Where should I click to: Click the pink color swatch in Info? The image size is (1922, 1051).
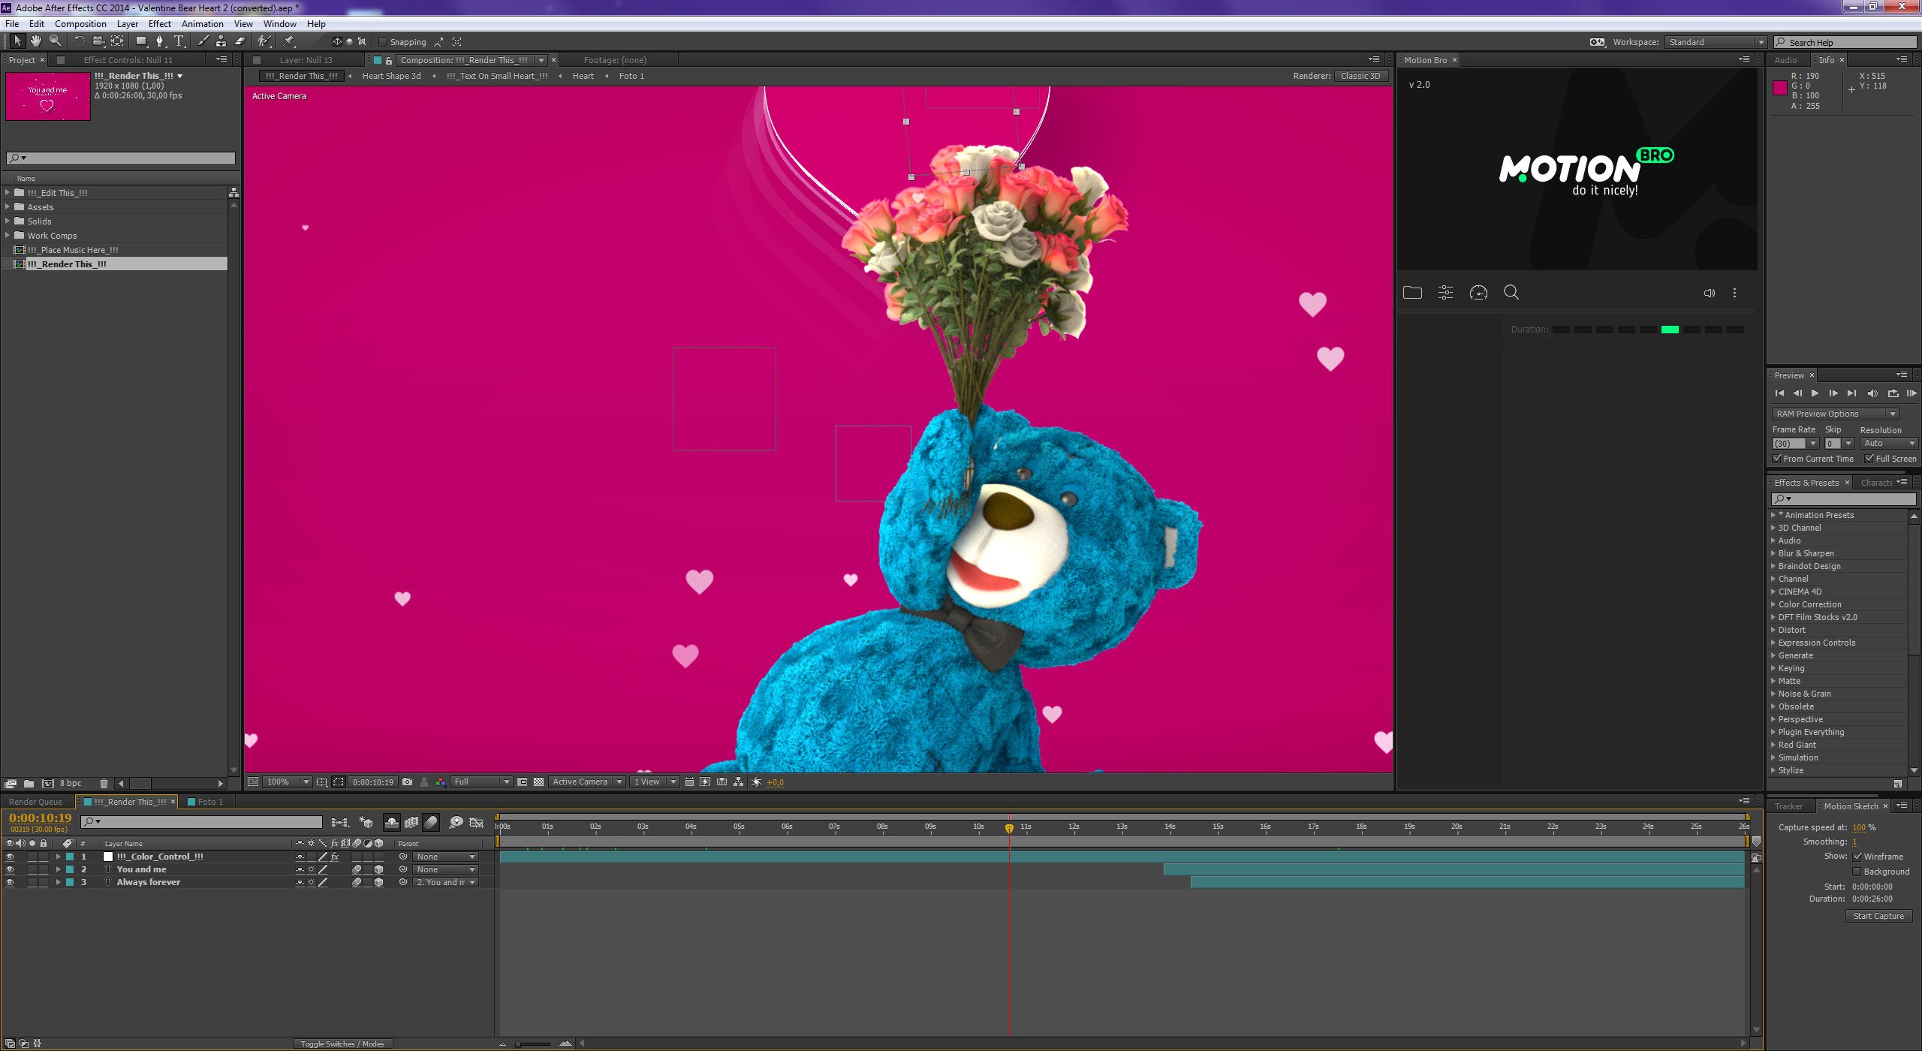click(x=1779, y=88)
